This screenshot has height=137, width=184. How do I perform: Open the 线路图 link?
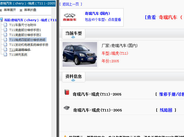point(166,110)
